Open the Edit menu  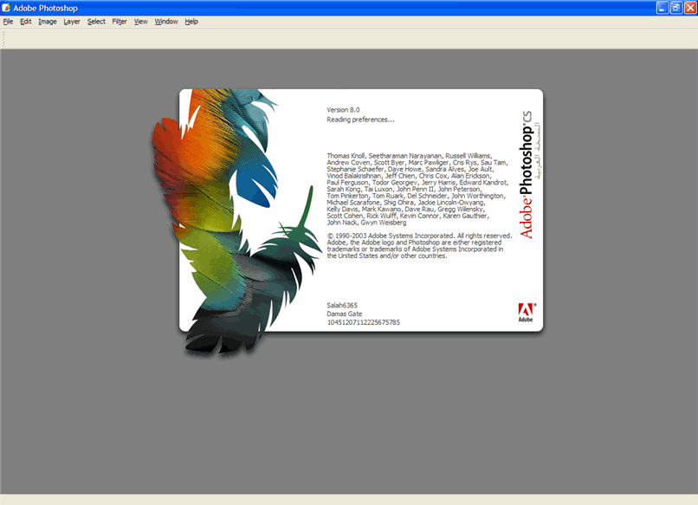point(25,22)
